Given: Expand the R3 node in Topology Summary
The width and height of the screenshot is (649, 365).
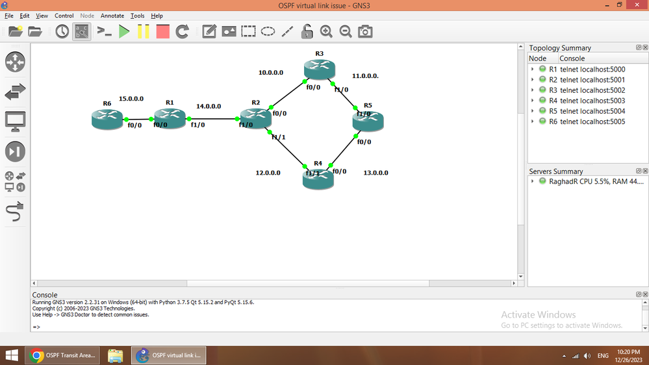Looking at the screenshot, I should point(533,90).
